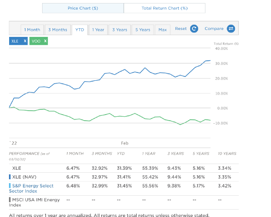Click the Compare arrows icon
This screenshot has height=217, width=271.
(231, 29)
